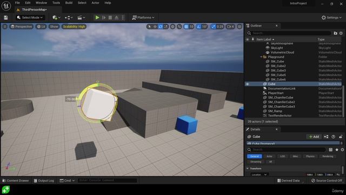Open the Tools menu

[56, 3]
